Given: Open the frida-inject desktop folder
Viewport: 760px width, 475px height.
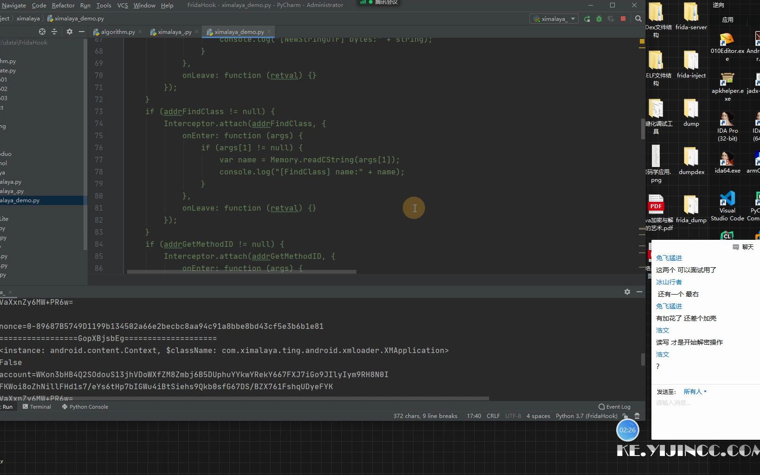Looking at the screenshot, I should click(x=691, y=64).
